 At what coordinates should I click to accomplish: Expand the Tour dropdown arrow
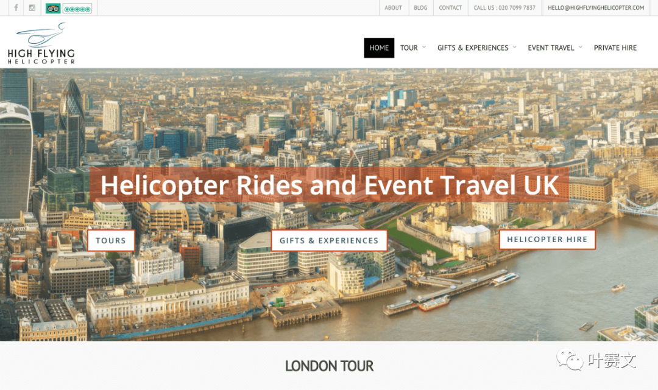tap(424, 47)
